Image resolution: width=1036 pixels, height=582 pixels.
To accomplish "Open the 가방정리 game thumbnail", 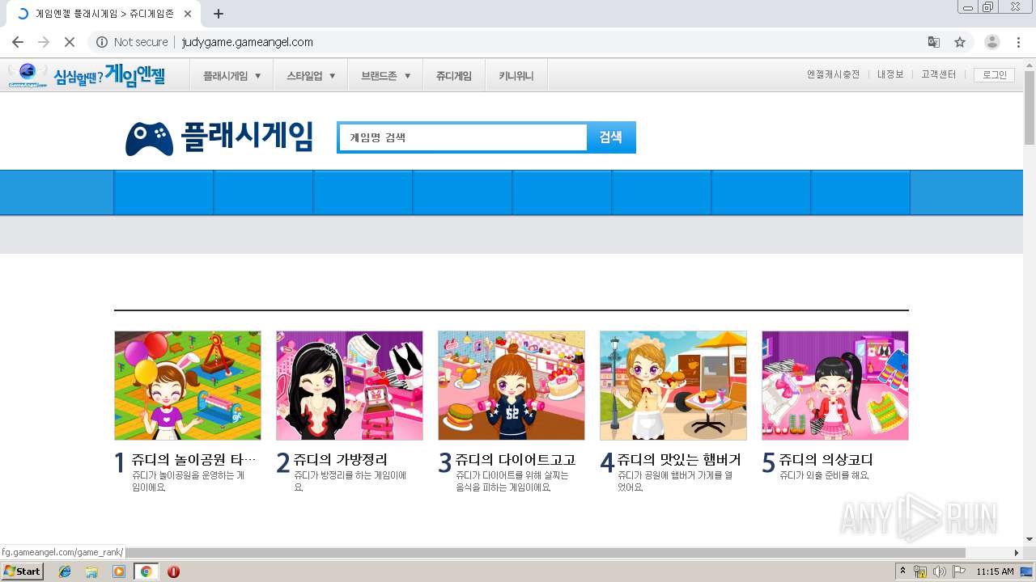I will pyautogui.click(x=350, y=386).
